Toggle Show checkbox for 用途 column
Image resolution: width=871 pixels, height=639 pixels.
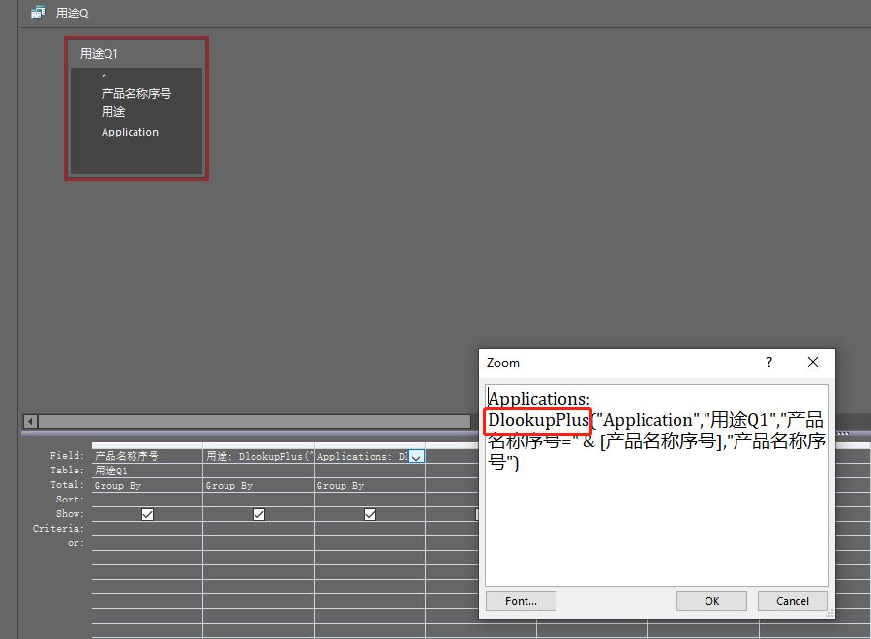(x=258, y=514)
